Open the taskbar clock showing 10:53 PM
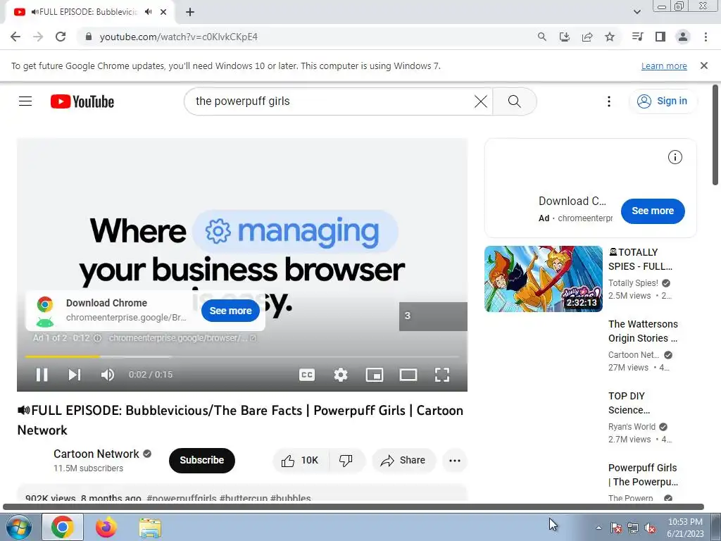The height and width of the screenshot is (541, 721). (685, 528)
